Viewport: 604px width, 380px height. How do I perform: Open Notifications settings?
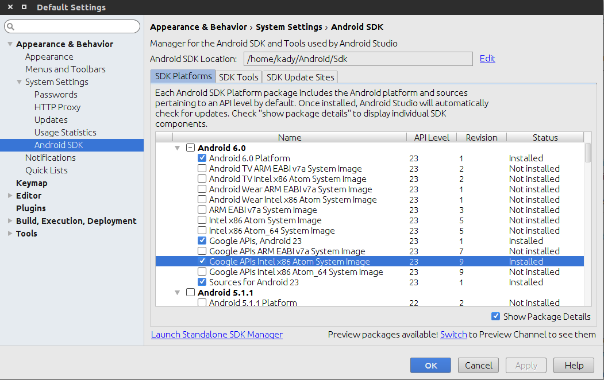click(51, 158)
